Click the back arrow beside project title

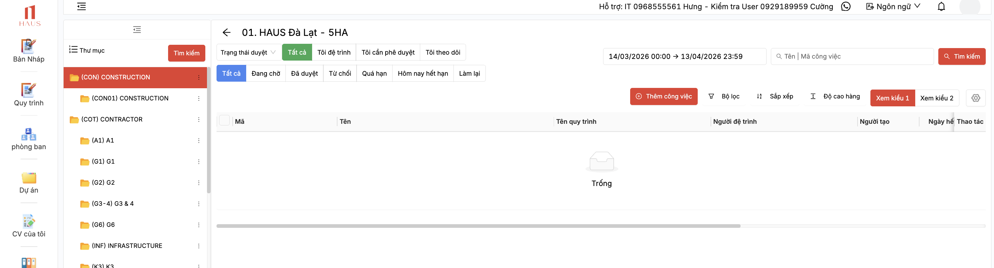(x=226, y=32)
